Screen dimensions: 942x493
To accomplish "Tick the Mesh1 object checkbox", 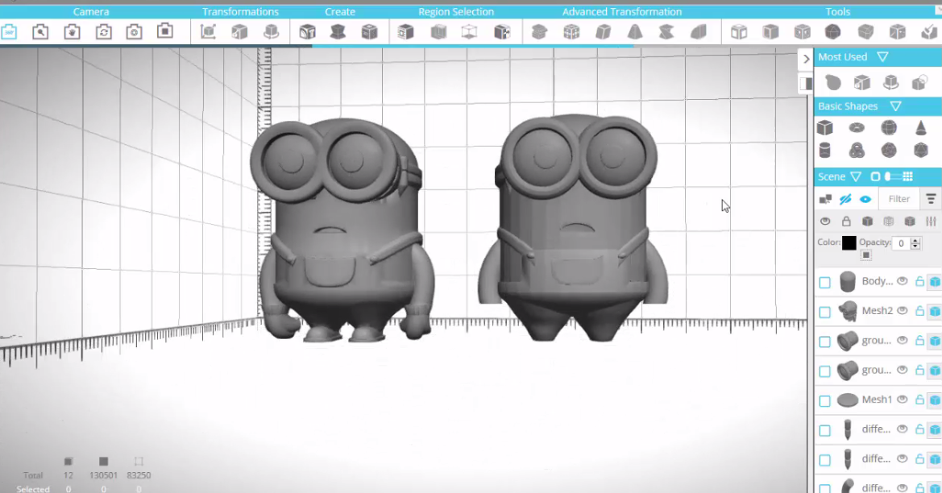I will click(x=825, y=400).
